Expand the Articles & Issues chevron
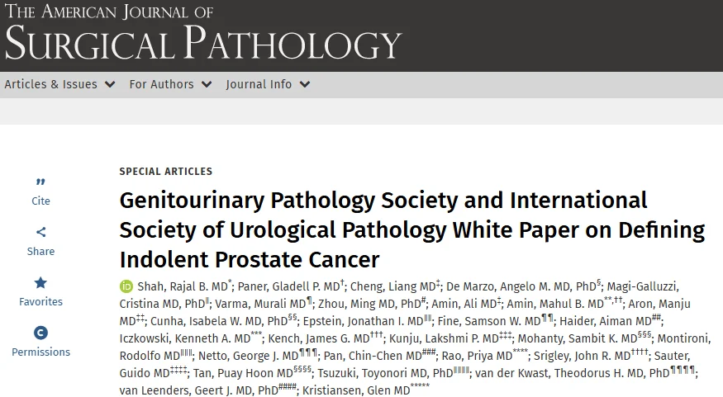Screen dimensions: 723x397 (110, 85)
